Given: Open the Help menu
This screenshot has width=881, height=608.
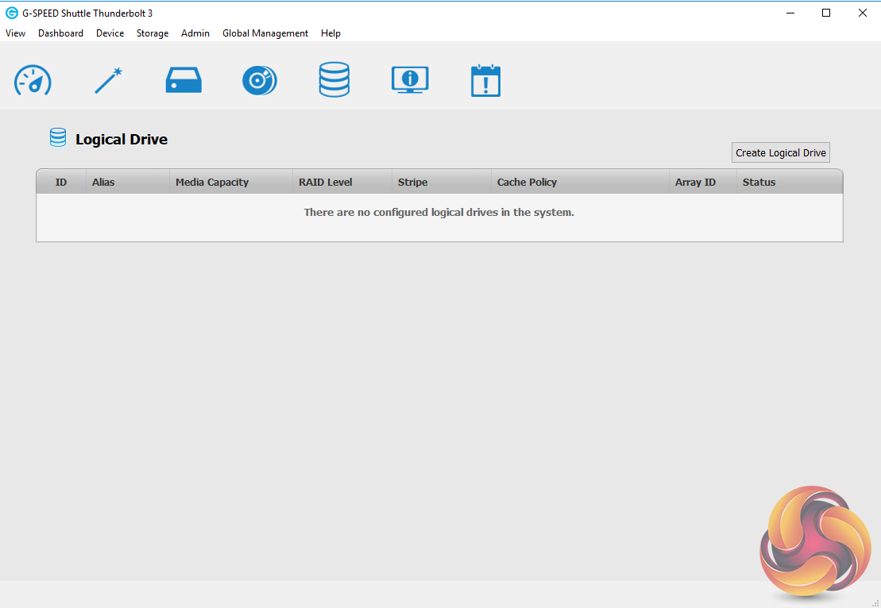Looking at the screenshot, I should (x=331, y=33).
